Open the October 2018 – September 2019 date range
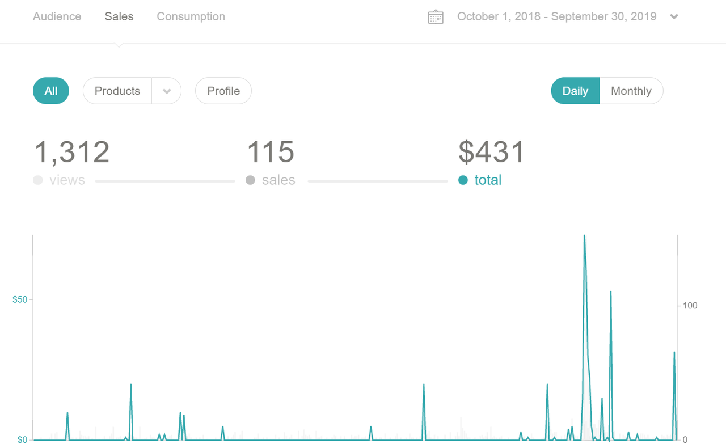 pyautogui.click(x=556, y=17)
